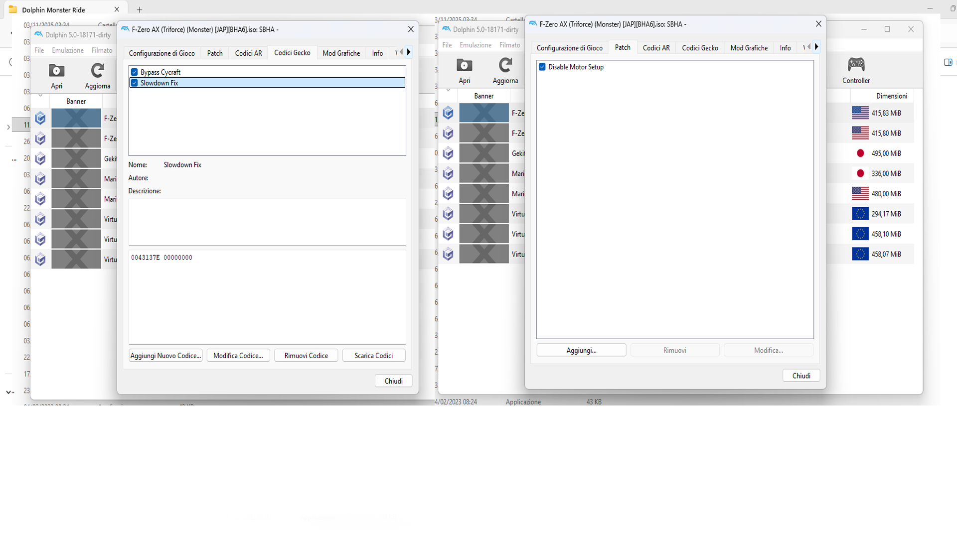The image size is (957, 538).
Task: Close the Dolphin Monster Ride Explorer tab
Action: 117,9
